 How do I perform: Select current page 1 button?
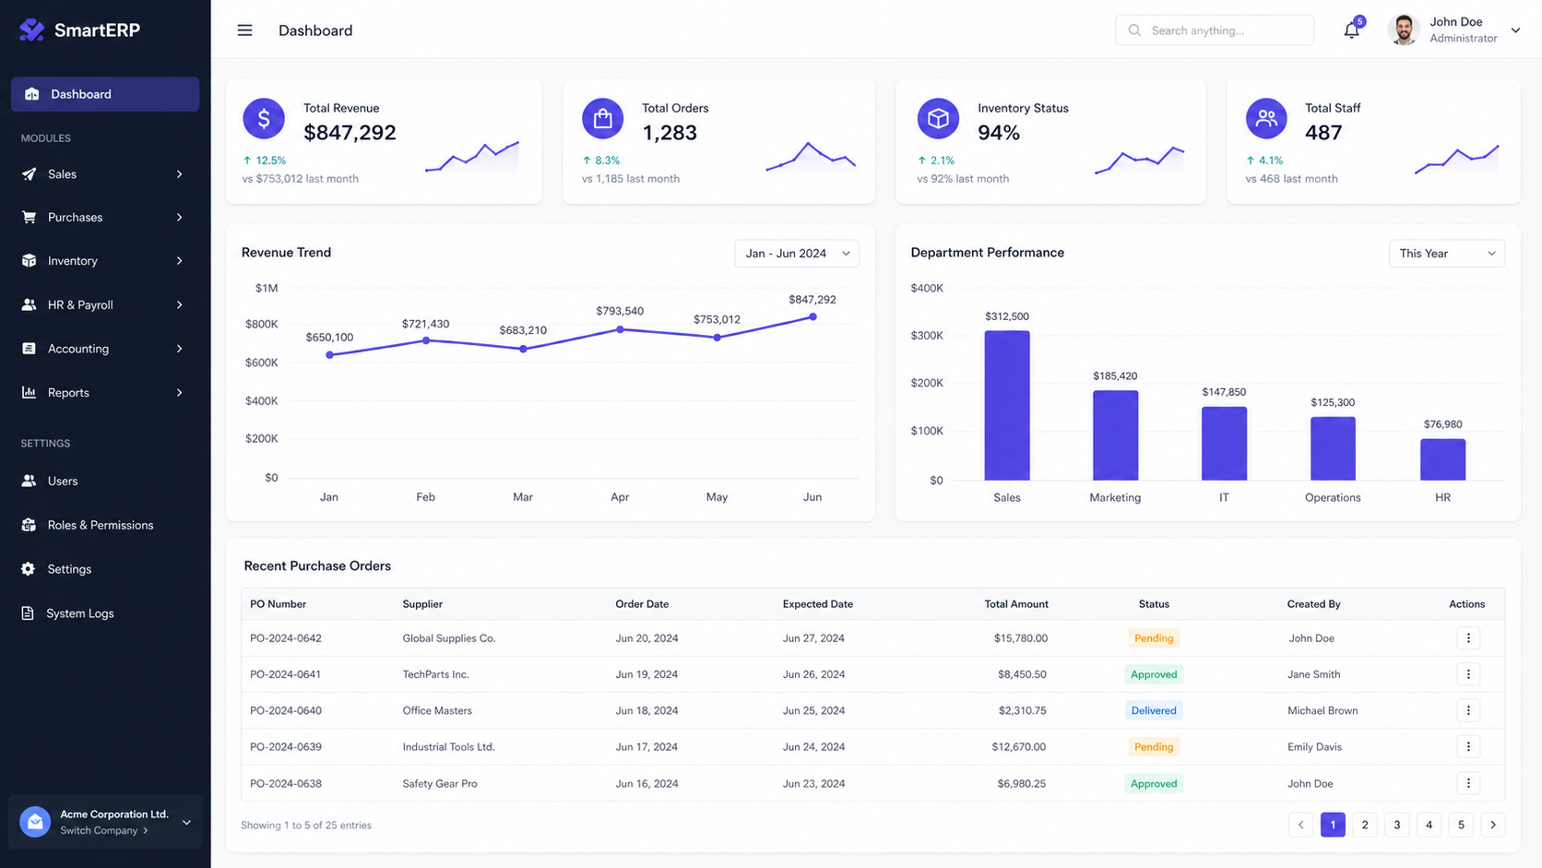[1333, 825]
